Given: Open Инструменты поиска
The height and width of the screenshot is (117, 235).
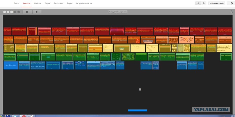Looking at the screenshot, I should coord(83,3).
